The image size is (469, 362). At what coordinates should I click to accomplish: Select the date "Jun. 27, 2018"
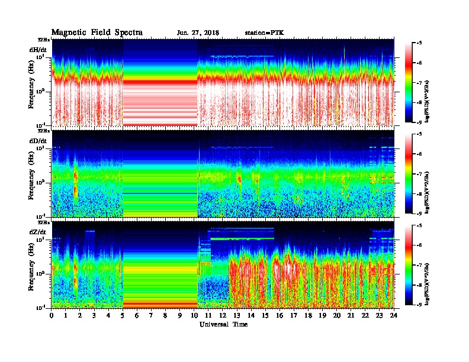pyautogui.click(x=198, y=33)
